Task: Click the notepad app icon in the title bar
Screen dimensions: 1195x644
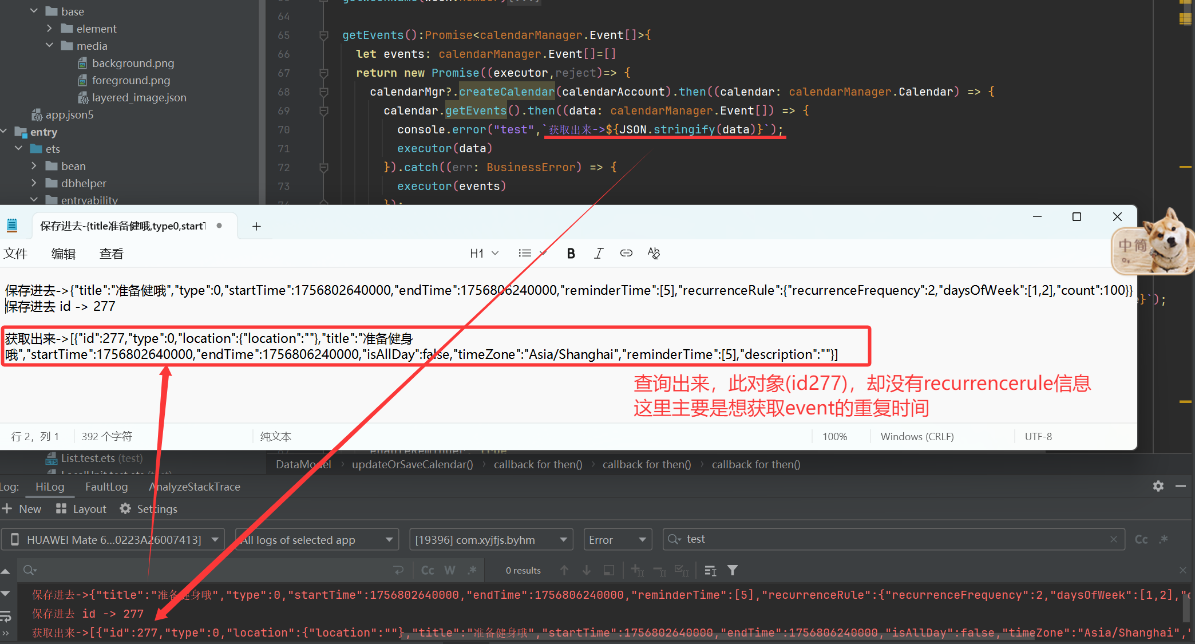Action: pyautogui.click(x=12, y=226)
